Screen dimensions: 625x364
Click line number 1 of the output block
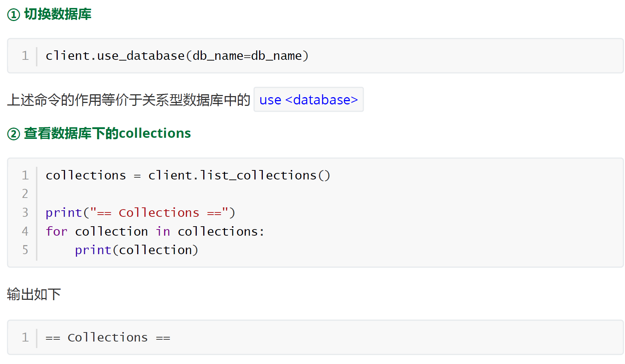[25, 338]
